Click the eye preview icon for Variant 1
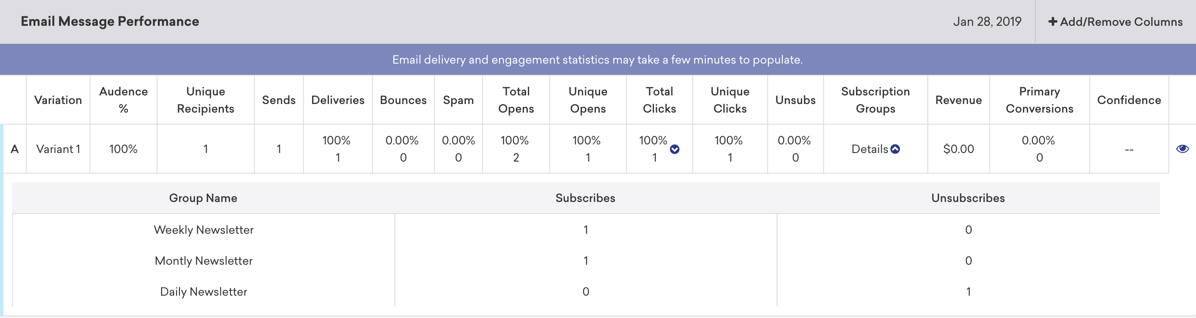The width and height of the screenshot is (1196, 318). click(1182, 149)
